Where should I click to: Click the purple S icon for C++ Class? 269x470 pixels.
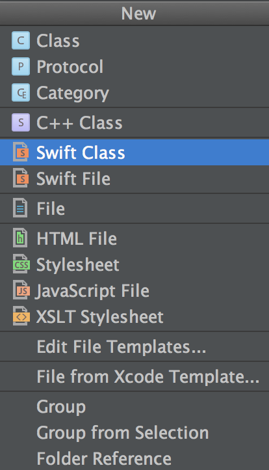(x=21, y=122)
